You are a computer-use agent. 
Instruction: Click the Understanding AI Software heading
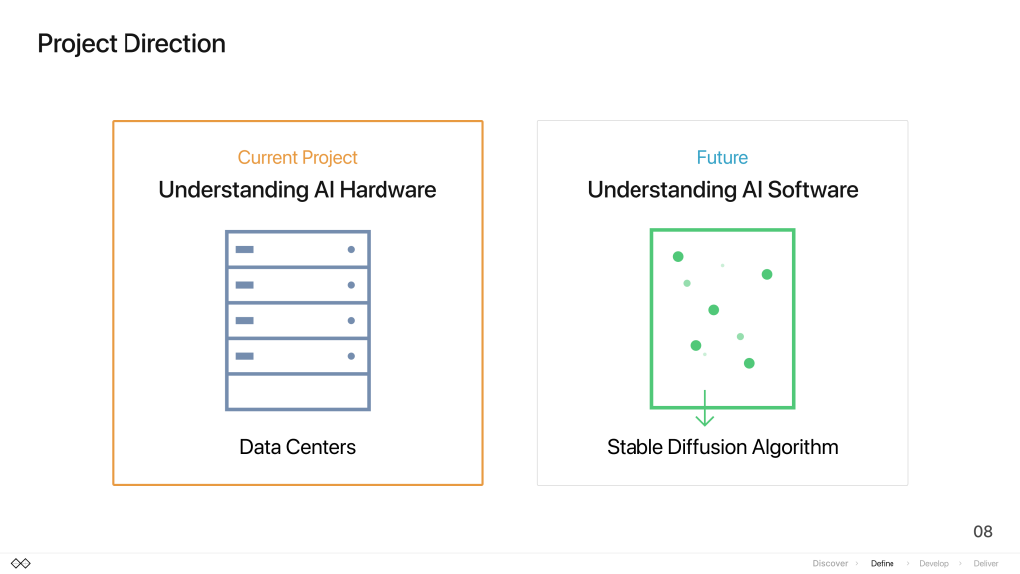click(722, 190)
